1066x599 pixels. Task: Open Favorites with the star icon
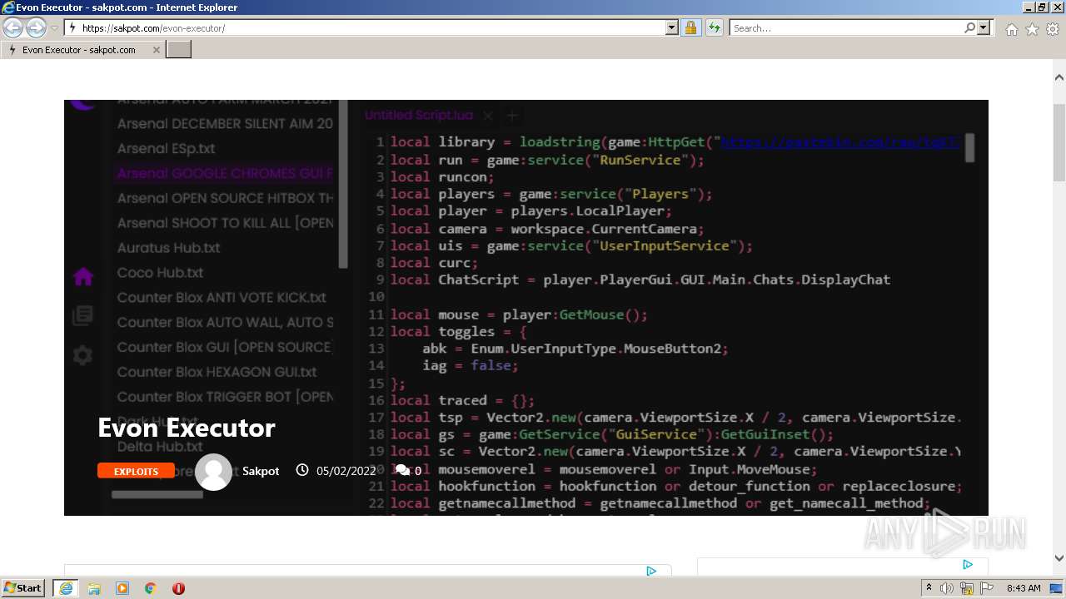click(1032, 29)
